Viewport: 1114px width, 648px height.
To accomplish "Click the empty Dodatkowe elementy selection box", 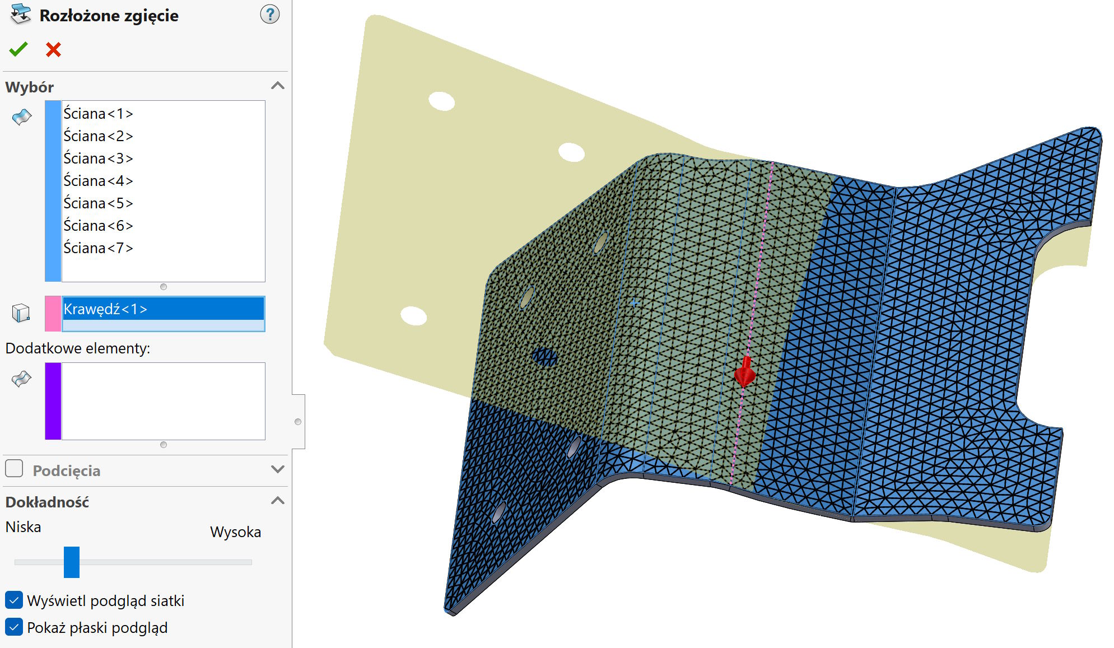I will (x=162, y=400).
